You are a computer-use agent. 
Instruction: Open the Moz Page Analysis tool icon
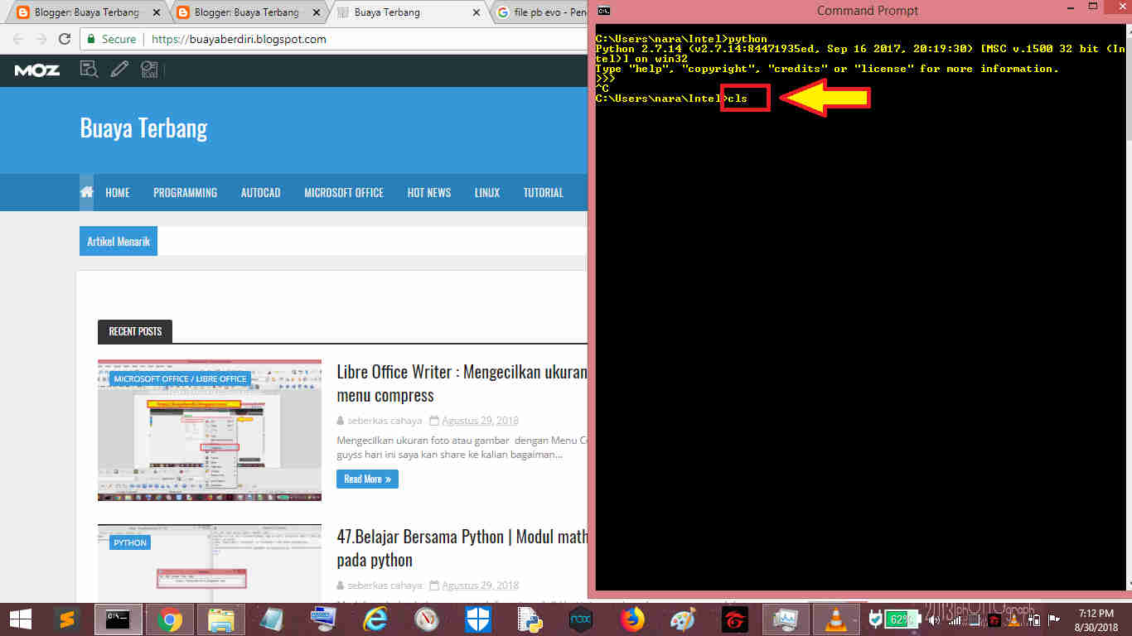(x=89, y=70)
